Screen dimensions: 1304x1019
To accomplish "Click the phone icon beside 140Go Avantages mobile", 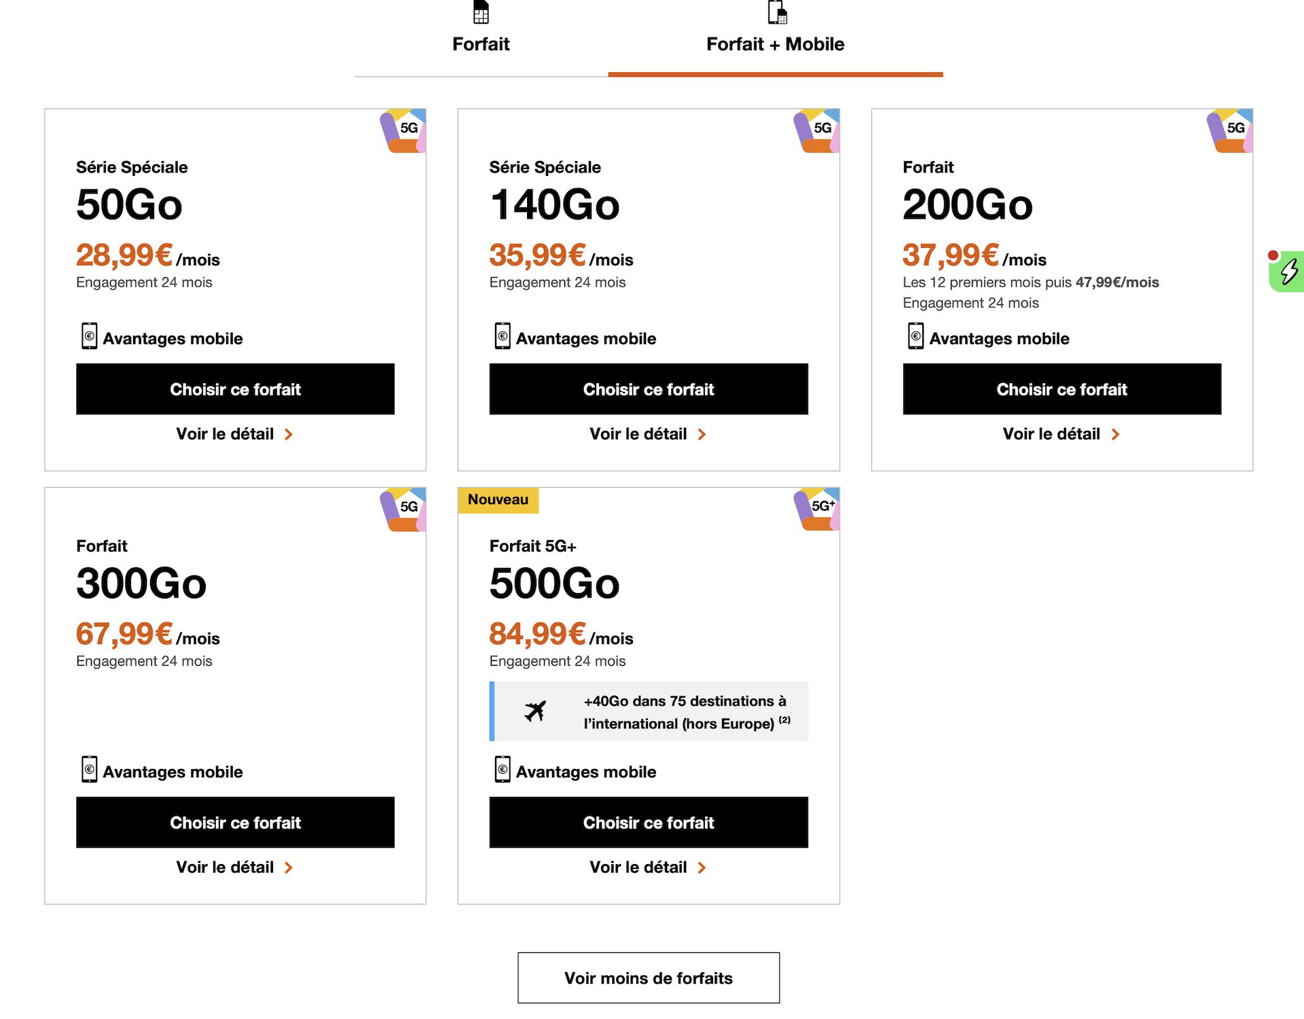I will [x=503, y=336].
